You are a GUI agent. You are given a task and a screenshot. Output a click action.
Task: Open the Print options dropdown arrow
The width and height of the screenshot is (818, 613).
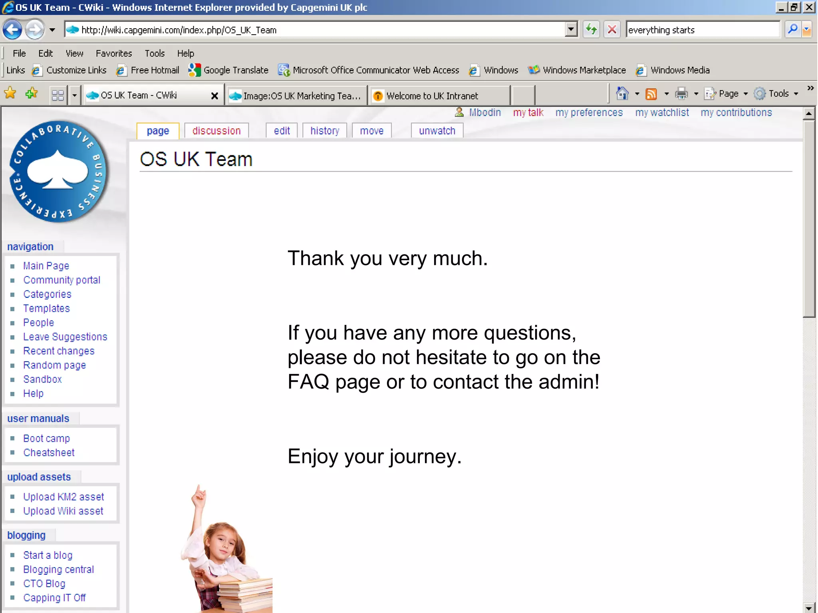696,94
